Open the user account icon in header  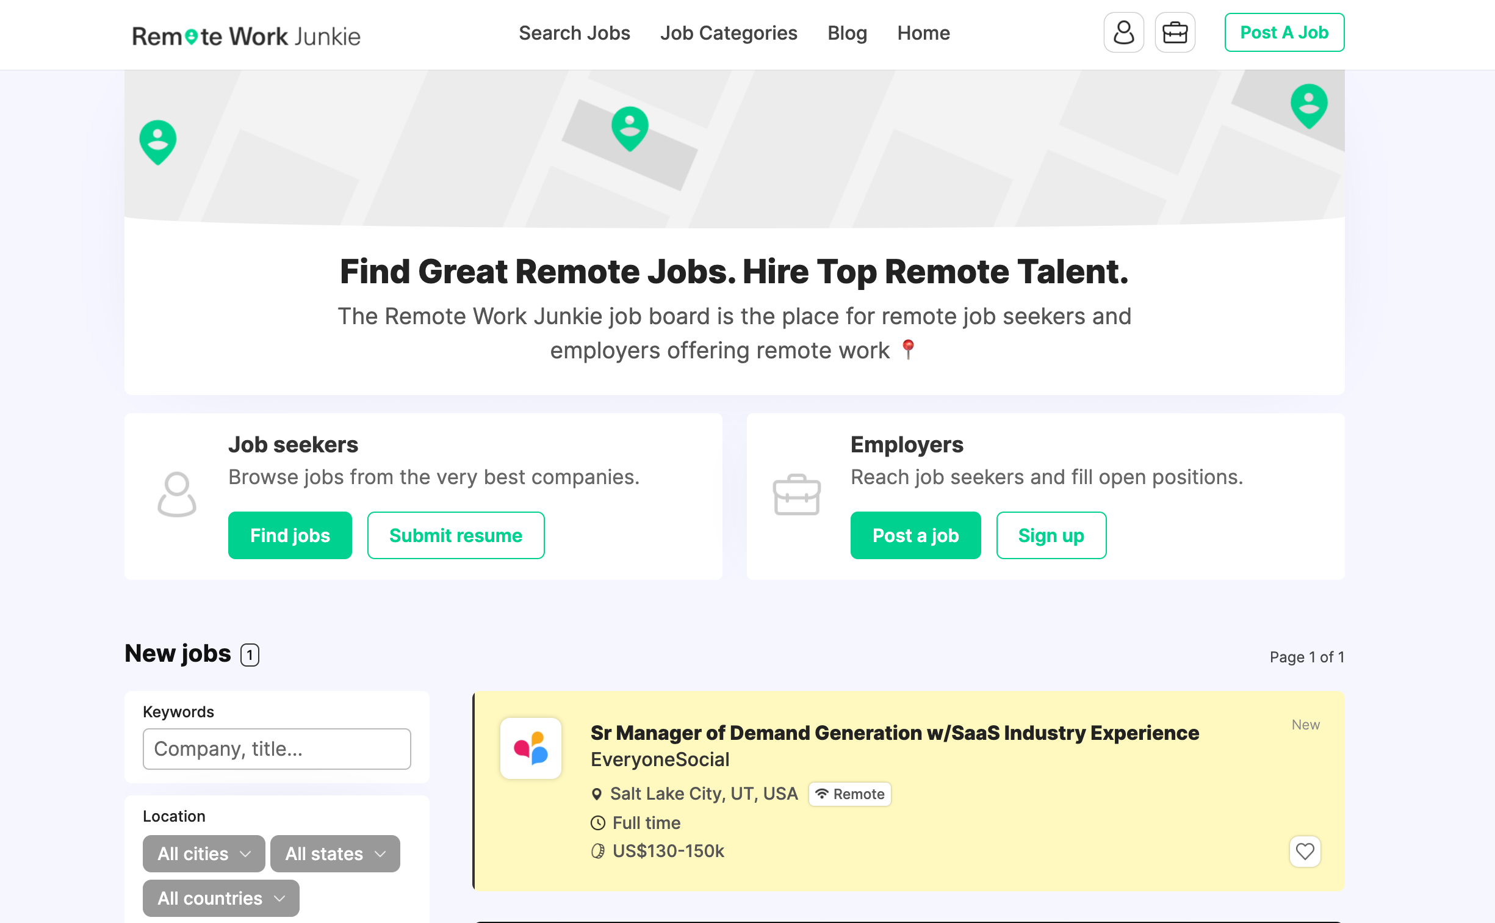point(1123,32)
